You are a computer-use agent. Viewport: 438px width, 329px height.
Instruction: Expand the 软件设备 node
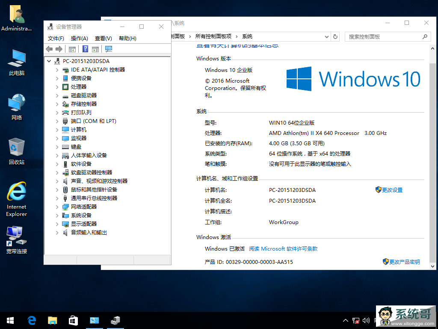pos(57,164)
